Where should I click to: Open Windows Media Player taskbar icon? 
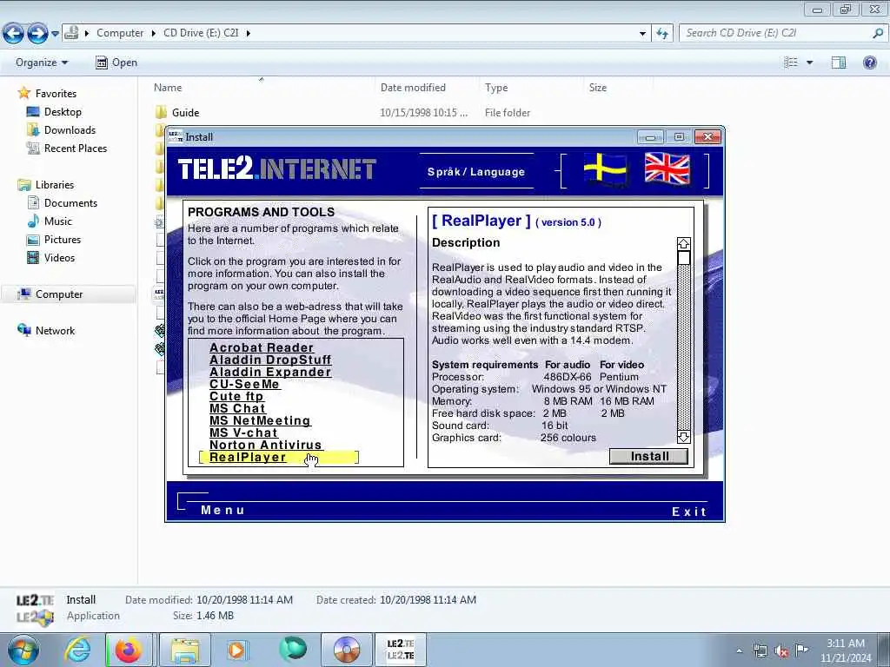click(x=236, y=650)
